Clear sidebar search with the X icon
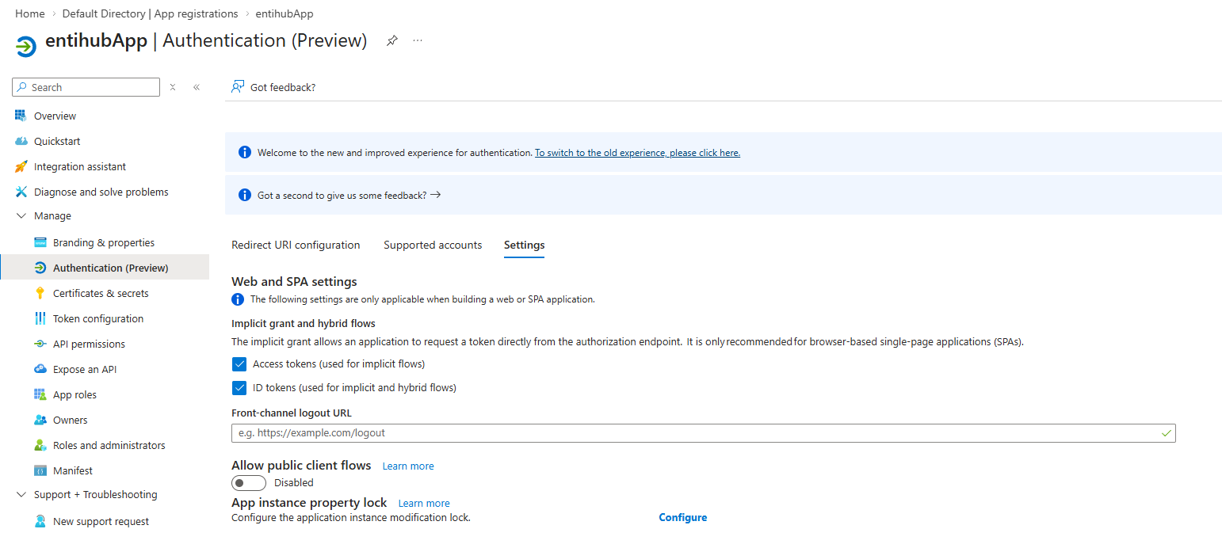The height and width of the screenshot is (548, 1222). click(173, 87)
